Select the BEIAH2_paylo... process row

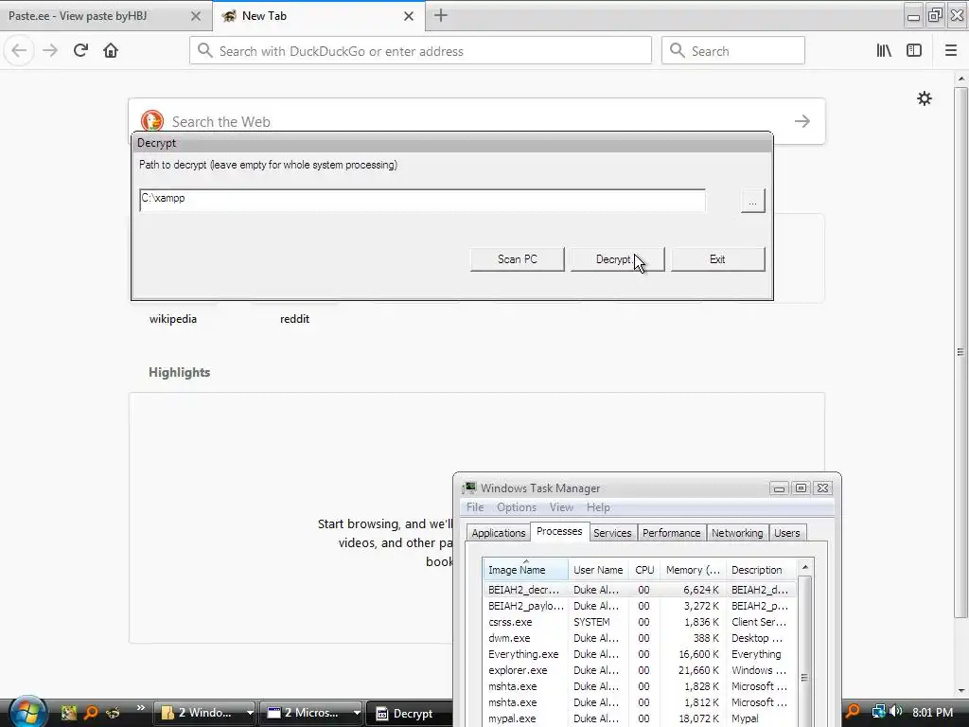click(640, 606)
